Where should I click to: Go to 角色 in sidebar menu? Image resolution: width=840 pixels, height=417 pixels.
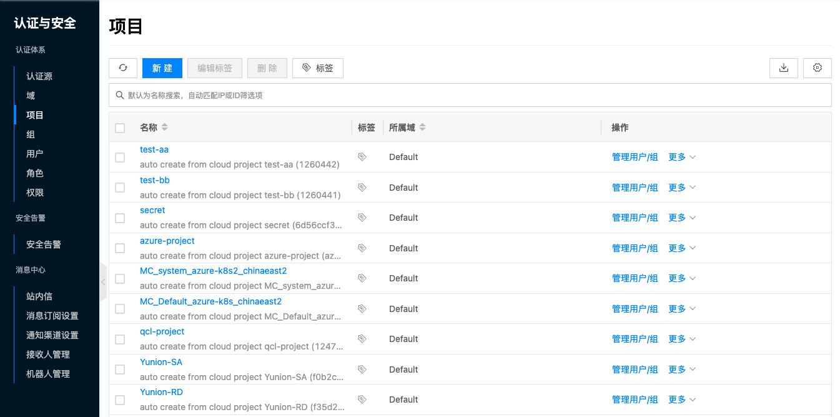tap(35, 173)
